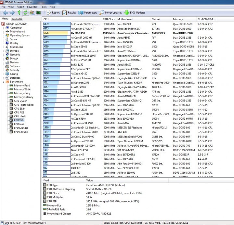Click the users icon in toolbar
The width and height of the screenshot is (234, 225).
click(x=32, y=13)
